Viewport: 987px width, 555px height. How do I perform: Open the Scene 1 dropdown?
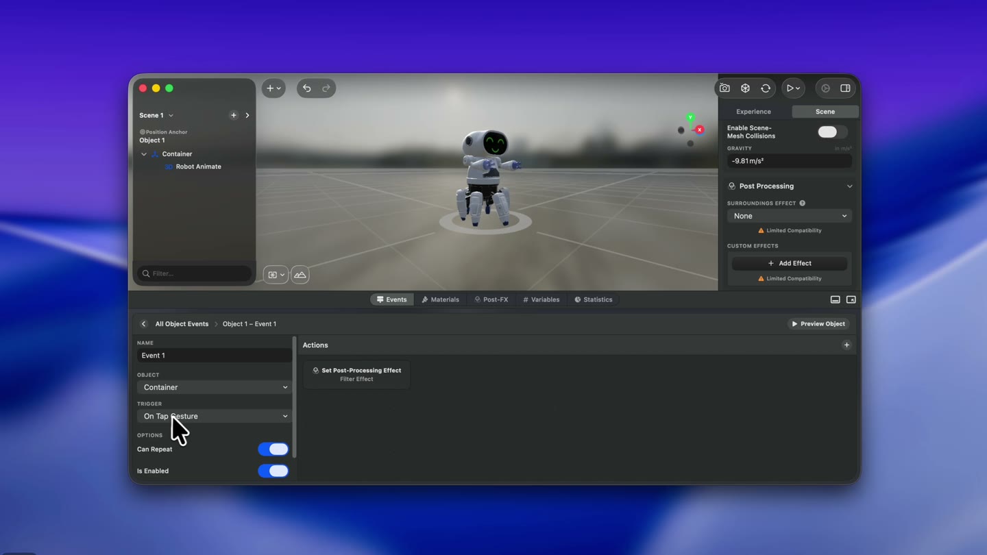point(156,115)
